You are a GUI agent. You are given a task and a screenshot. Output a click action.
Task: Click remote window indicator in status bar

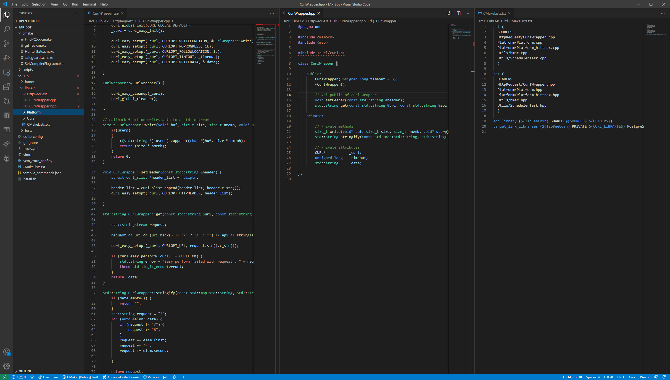(x=5, y=377)
